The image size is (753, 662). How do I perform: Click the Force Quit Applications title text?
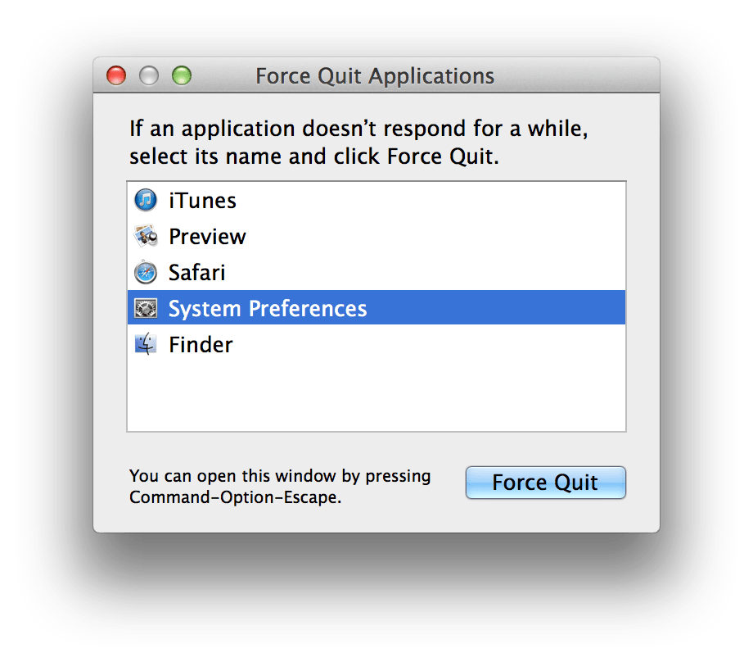pos(375,76)
